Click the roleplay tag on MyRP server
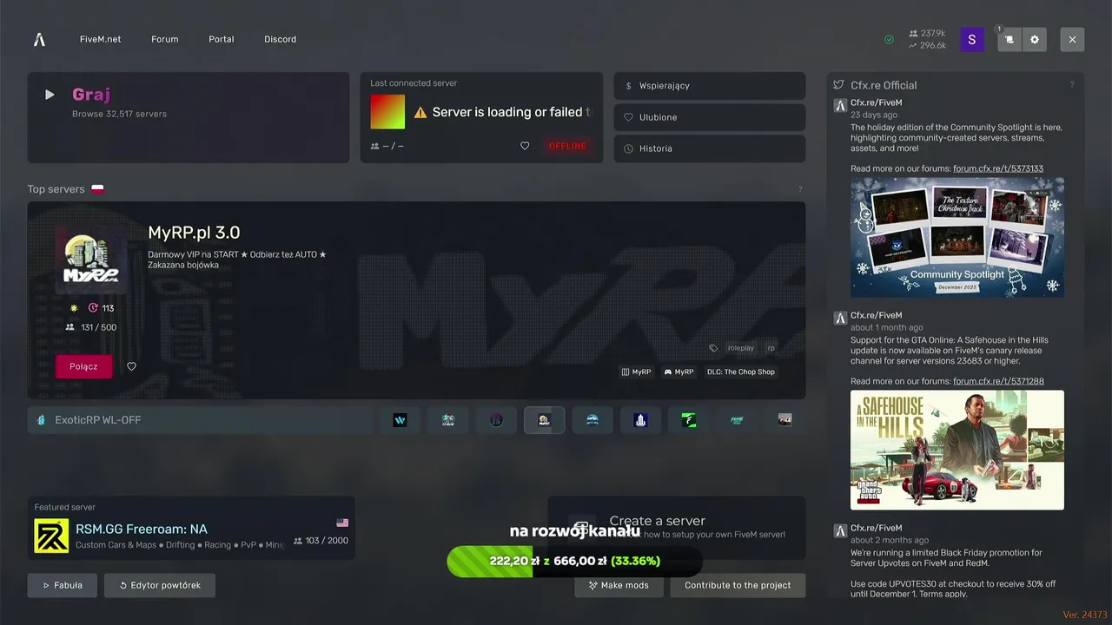1112x625 pixels. click(741, 348)
